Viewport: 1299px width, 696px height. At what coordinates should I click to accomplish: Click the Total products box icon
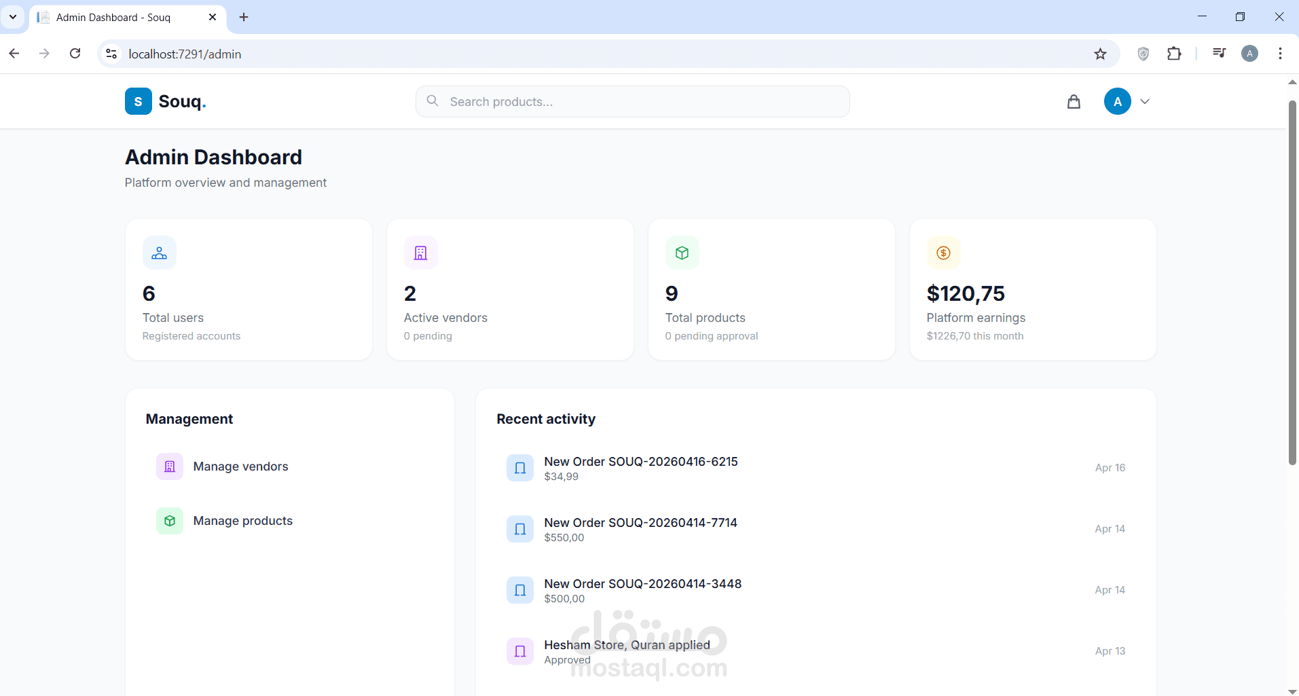pyautogui.click(x=682, y=253)
